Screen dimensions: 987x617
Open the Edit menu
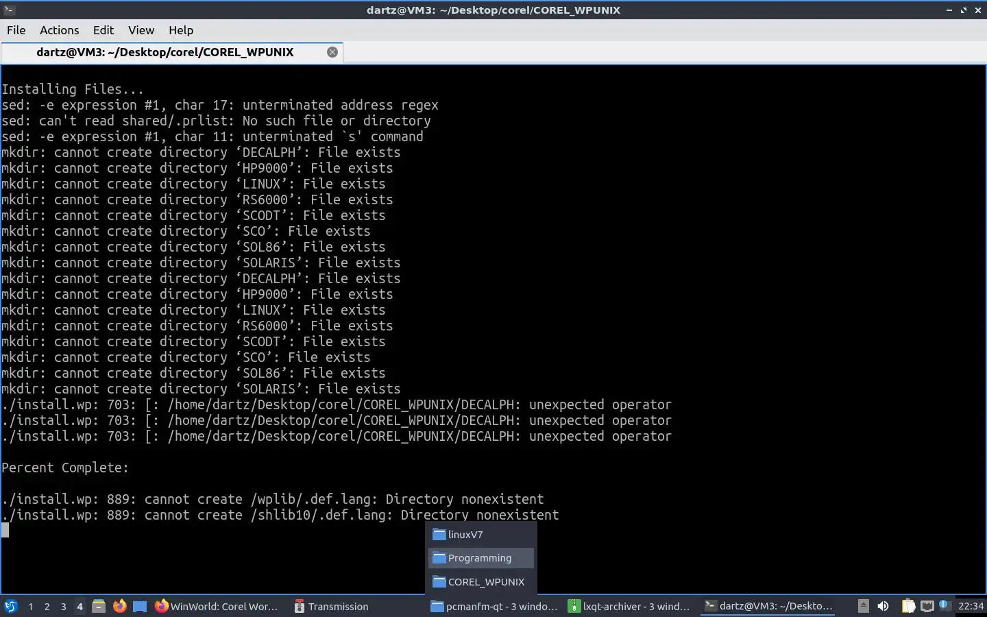pyautogui.click(x=103, y=30)
